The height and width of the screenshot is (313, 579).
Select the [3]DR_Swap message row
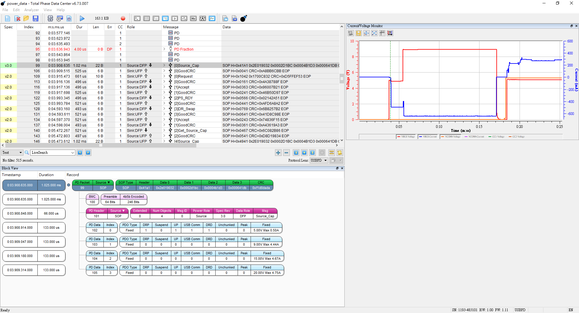(x=186, y=109)
